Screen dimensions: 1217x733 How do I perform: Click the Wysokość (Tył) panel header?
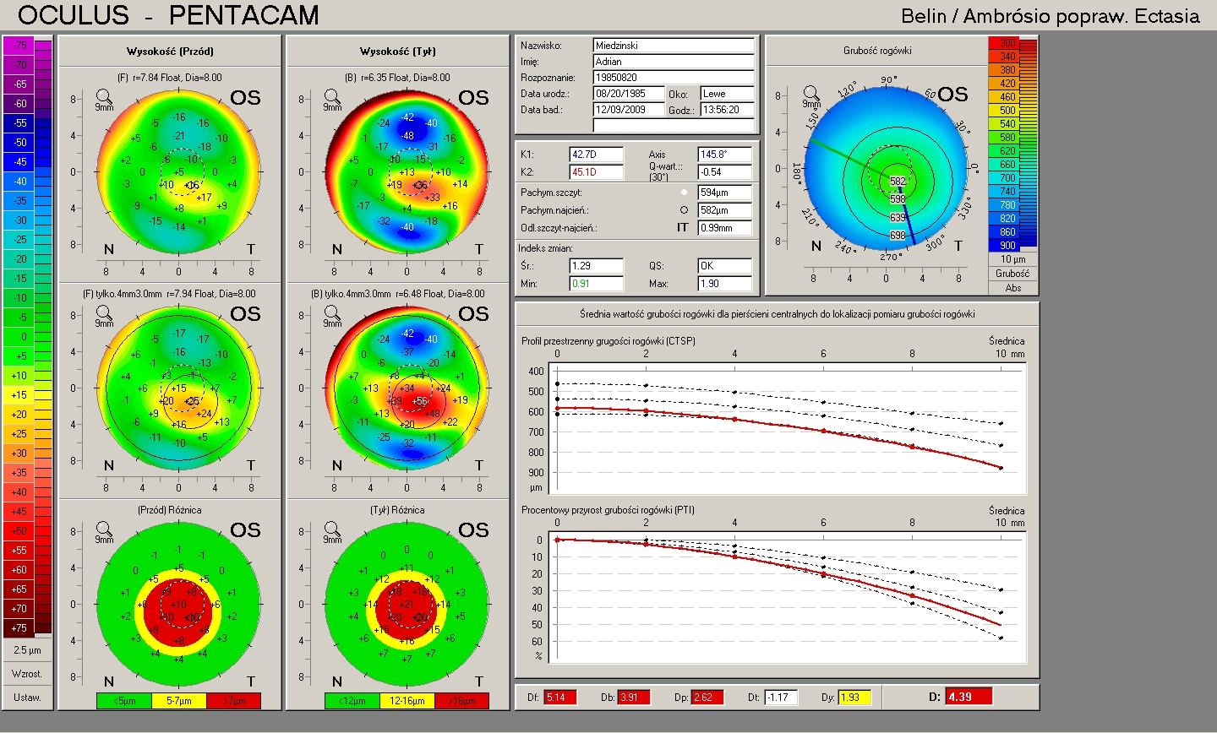click(398, 52)
